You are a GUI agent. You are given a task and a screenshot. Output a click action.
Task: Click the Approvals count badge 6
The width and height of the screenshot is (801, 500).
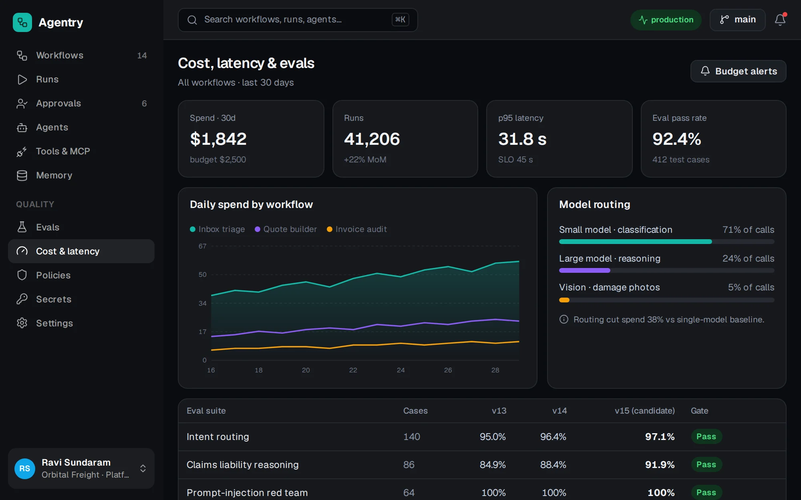pos(144,104)
